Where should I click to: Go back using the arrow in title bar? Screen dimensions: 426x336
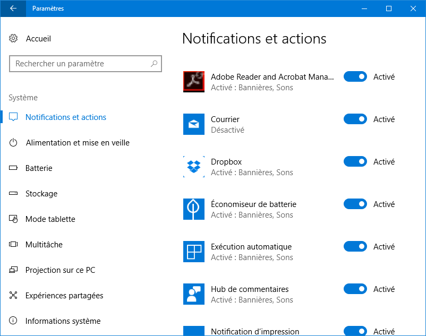coord(13,8)
